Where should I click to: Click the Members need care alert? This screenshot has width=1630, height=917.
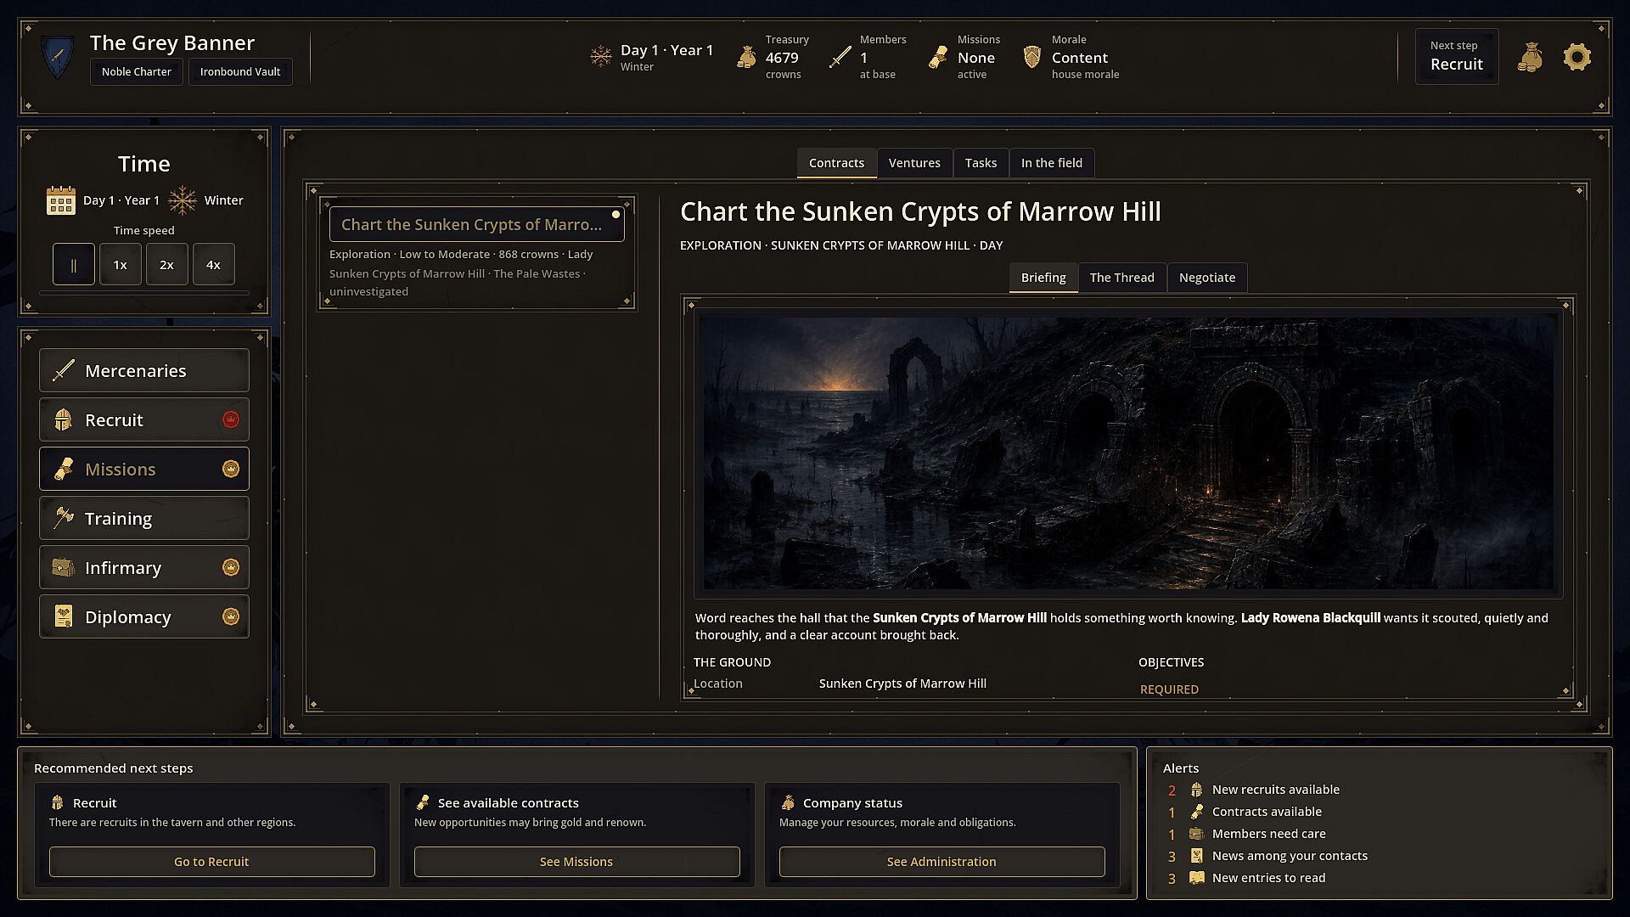click(x=1268, y=834)
